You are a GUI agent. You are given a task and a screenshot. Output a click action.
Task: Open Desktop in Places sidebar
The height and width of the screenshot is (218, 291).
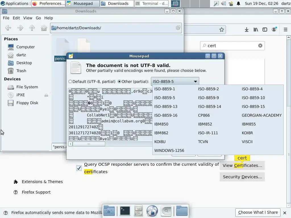[24, 63]
